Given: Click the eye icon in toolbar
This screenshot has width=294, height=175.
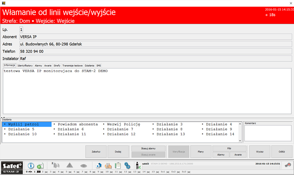Looking at the screenshot, I should tap(84, 166).
